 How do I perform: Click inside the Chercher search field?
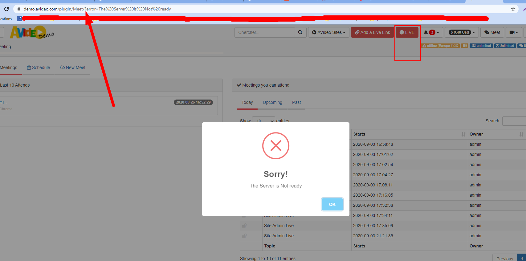(x=265, y=32)
